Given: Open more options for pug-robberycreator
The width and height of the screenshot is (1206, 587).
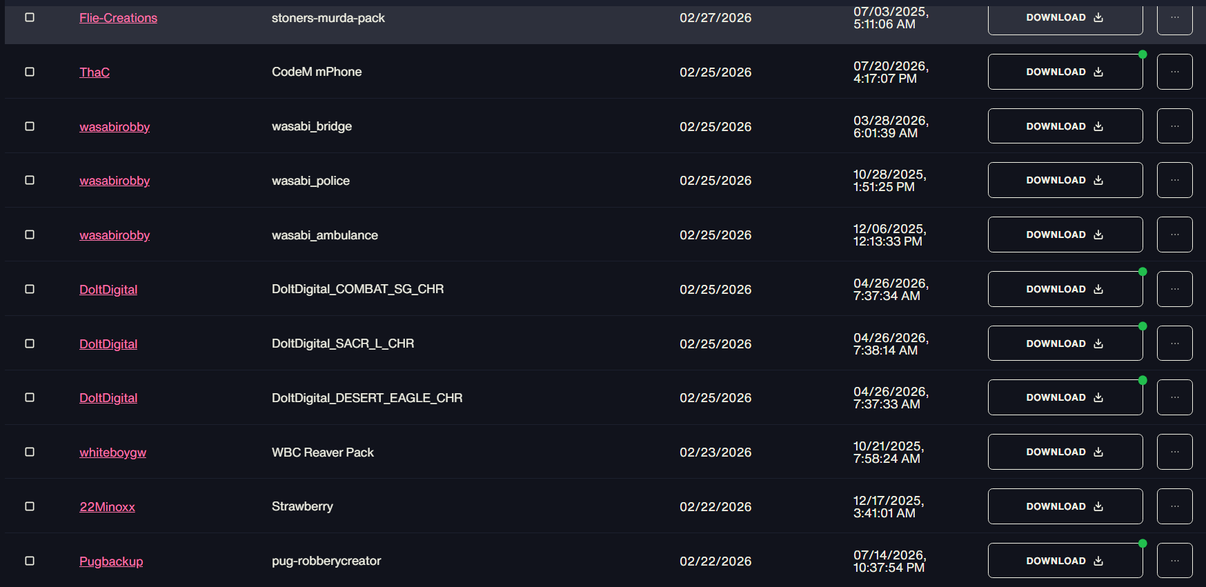Looking at the screenshot, I should point(1174,561).
